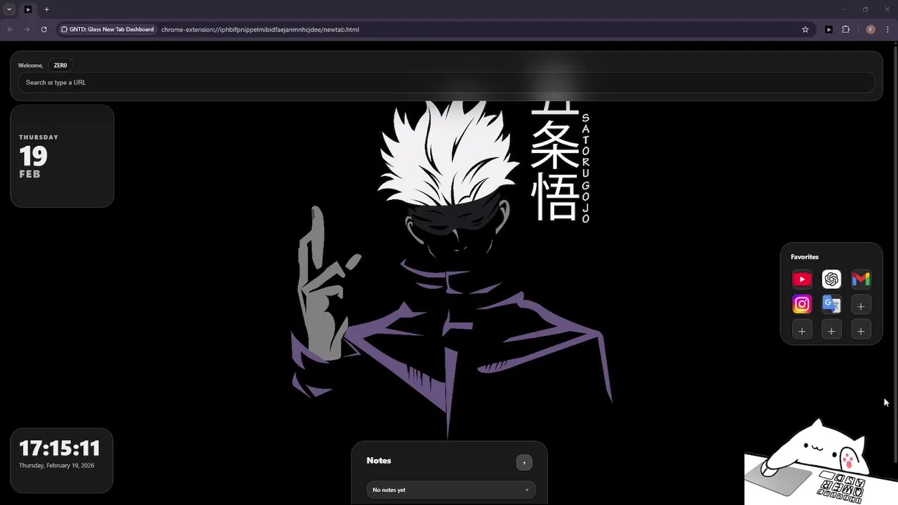Restore down the Chrome window
This screenshot has width=898, height=505.
(865, 9)
